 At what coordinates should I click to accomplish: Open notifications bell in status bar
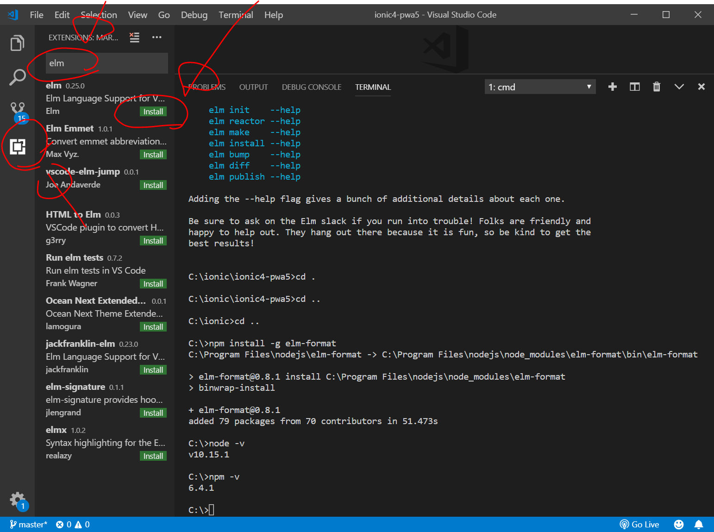click(x=698, y=524)
